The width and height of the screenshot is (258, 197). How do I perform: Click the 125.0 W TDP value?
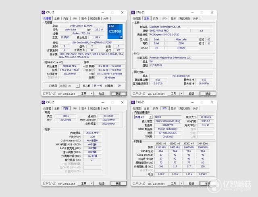point(98,30)
